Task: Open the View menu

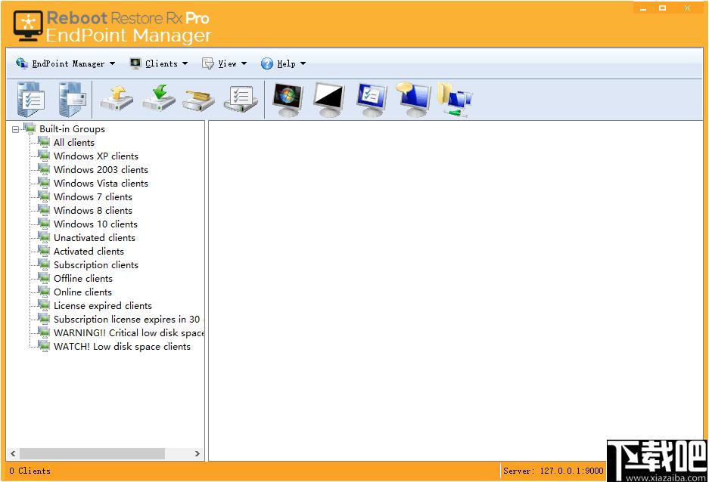Action: pyautogui.click(x=224, y=63)
